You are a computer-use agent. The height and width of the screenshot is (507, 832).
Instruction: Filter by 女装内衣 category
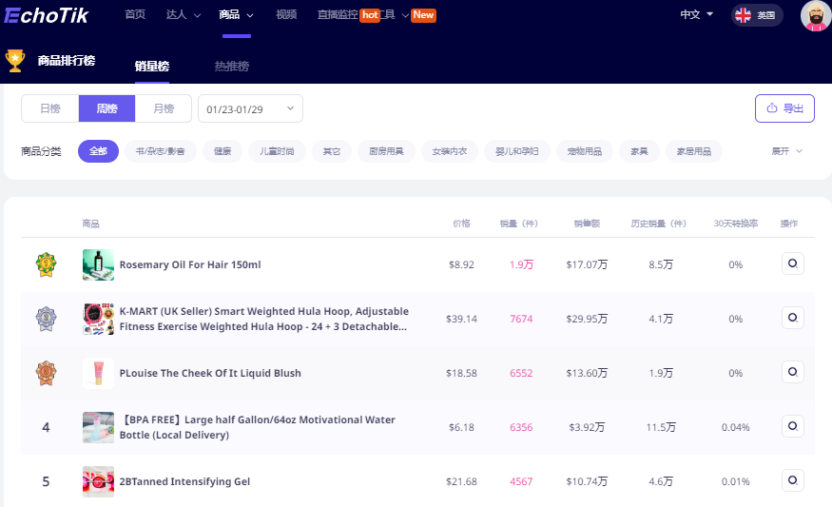pyautogui.click(x=450, y=151)
